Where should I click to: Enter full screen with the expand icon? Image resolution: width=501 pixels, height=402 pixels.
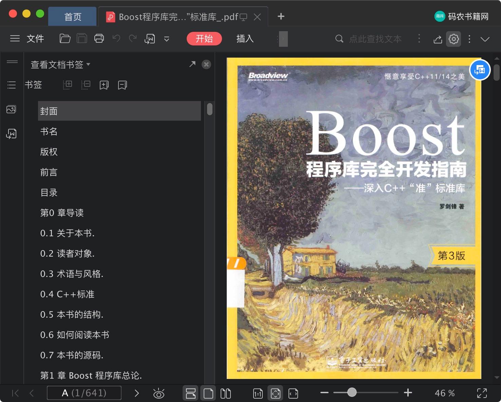(x=482, y=393)
